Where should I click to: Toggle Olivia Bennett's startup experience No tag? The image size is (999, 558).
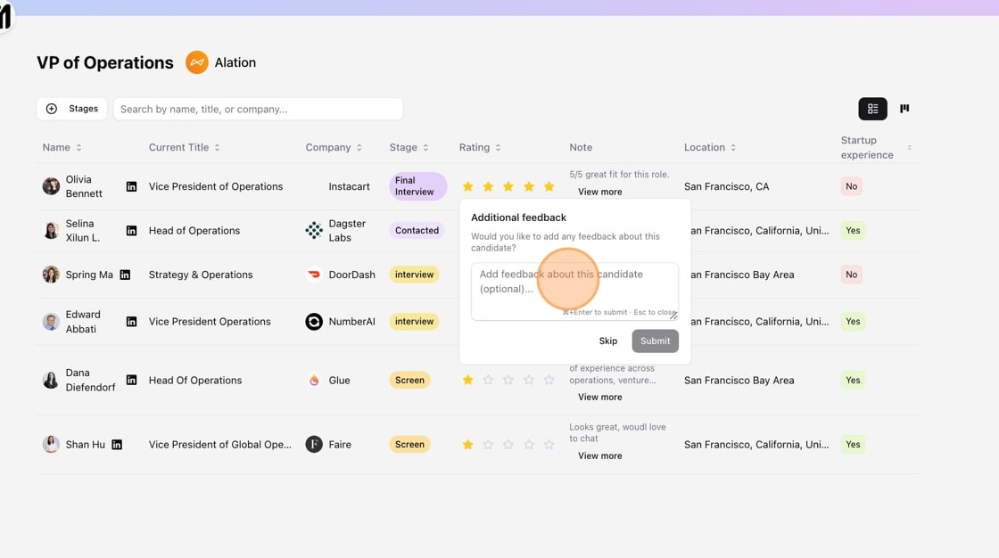[851, 186]
